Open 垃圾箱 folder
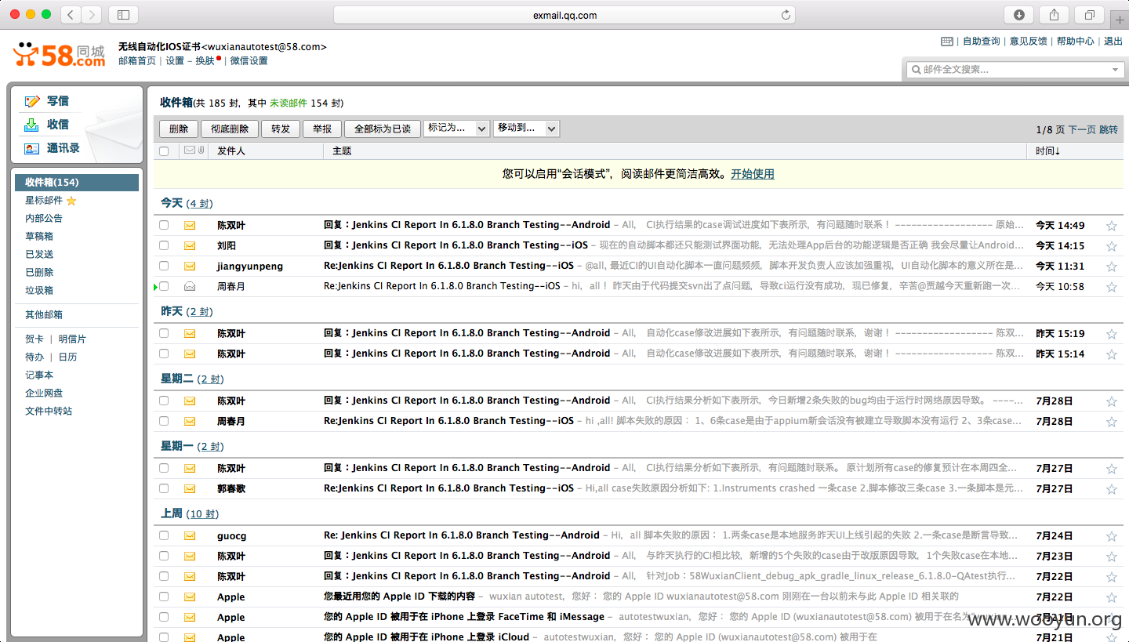 [39, 290]
